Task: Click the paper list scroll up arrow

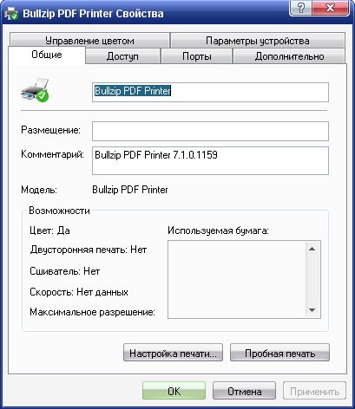Action: tap(312, 249)
